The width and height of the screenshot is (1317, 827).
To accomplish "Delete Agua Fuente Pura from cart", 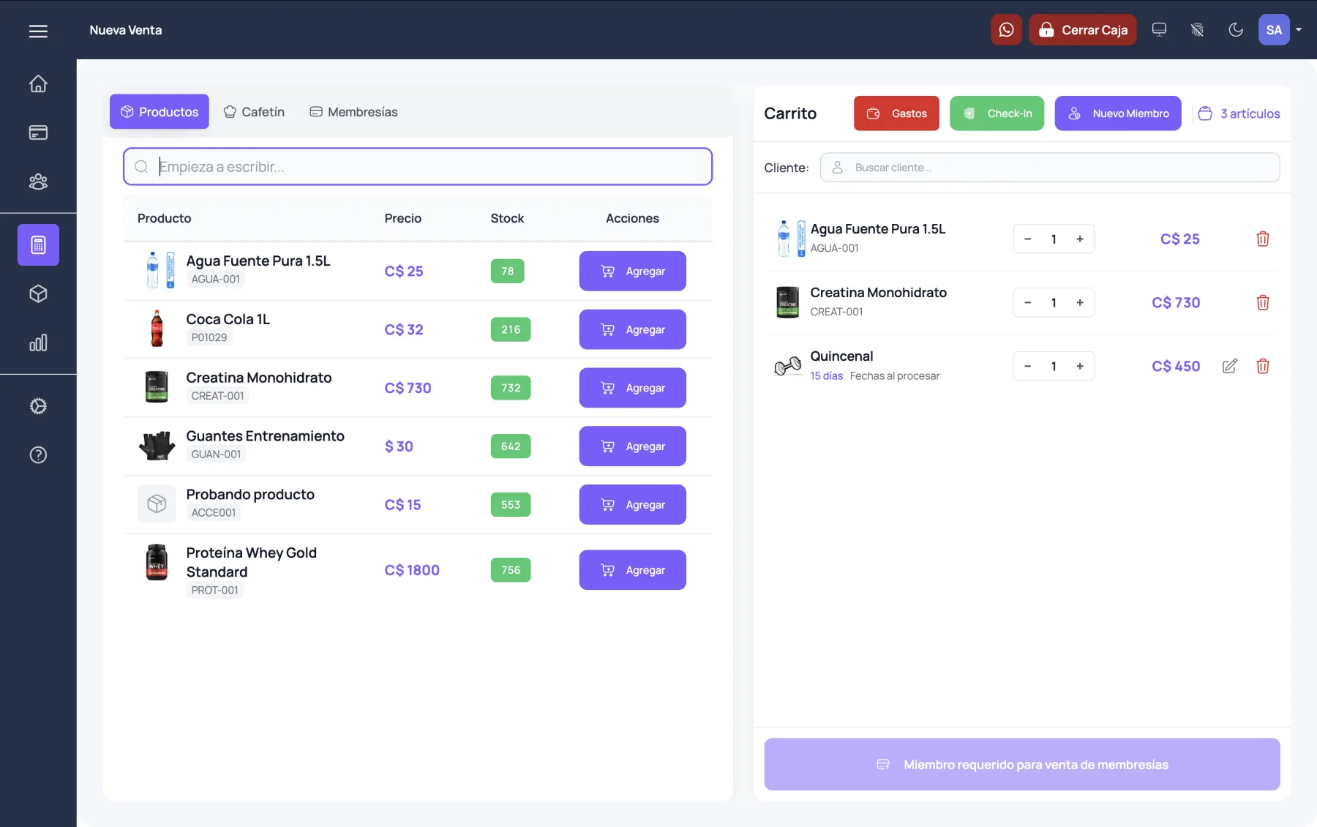I will (1263, 239).
